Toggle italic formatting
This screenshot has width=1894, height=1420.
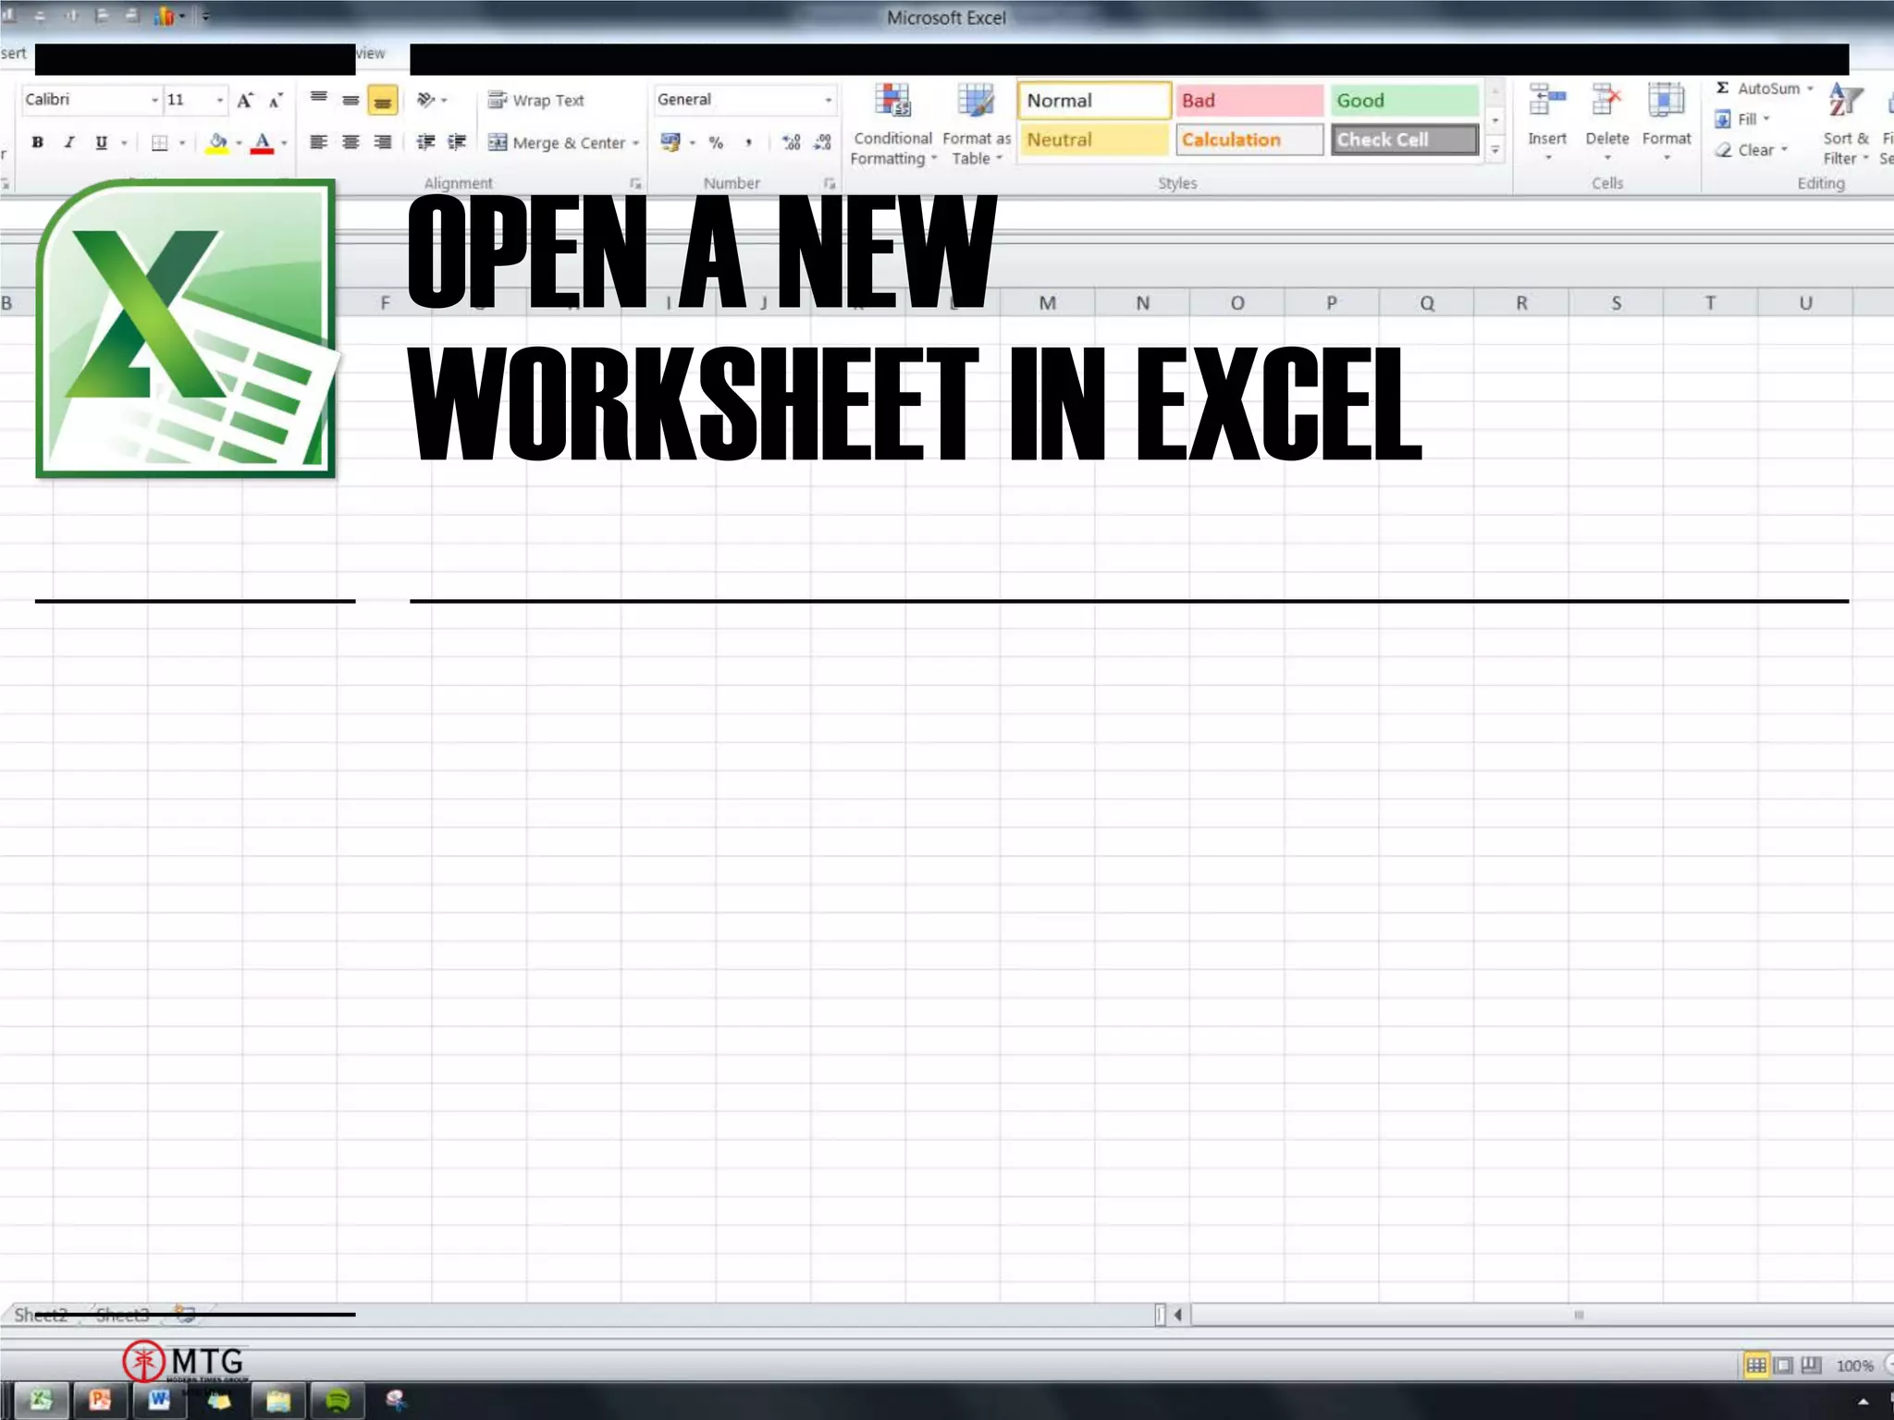[x=69, y=142]
